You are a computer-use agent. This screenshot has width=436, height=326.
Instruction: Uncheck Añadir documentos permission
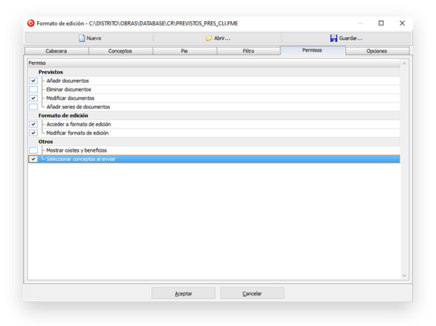(x=33, y=81)
